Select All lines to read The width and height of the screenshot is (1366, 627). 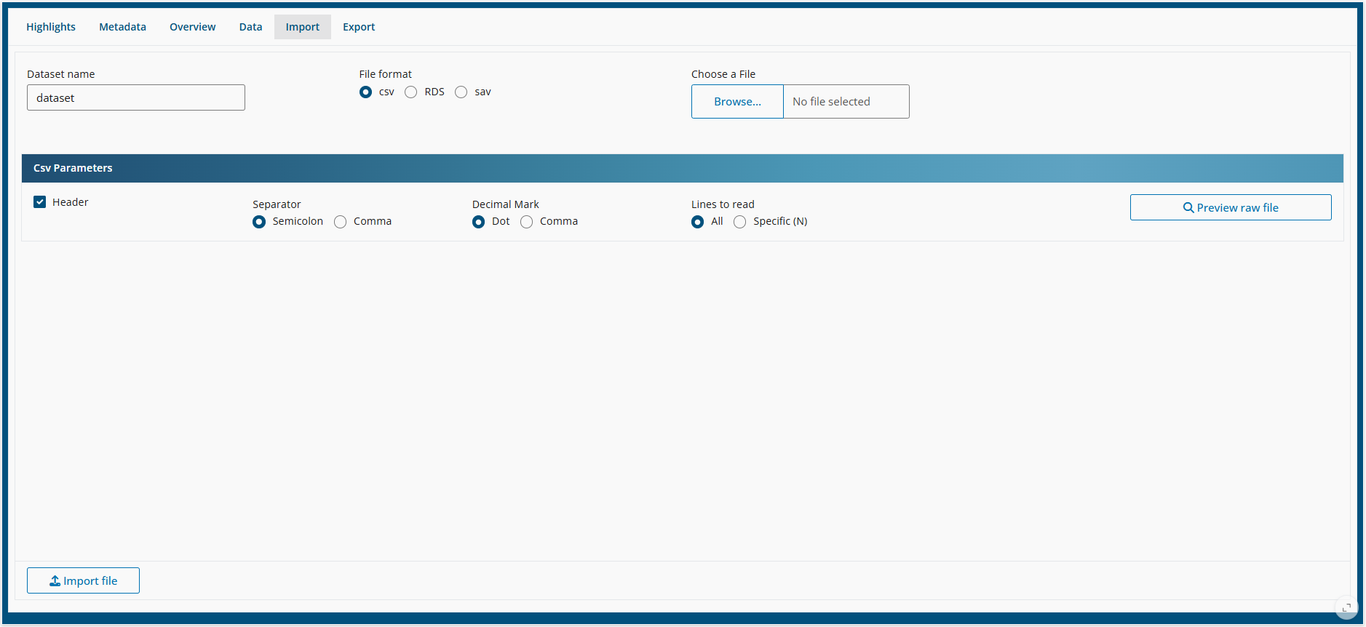tap(698, 222)
